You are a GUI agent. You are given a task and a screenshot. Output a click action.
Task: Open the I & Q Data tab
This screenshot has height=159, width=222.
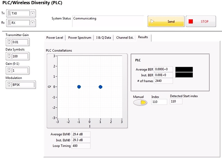coord(103,38)
